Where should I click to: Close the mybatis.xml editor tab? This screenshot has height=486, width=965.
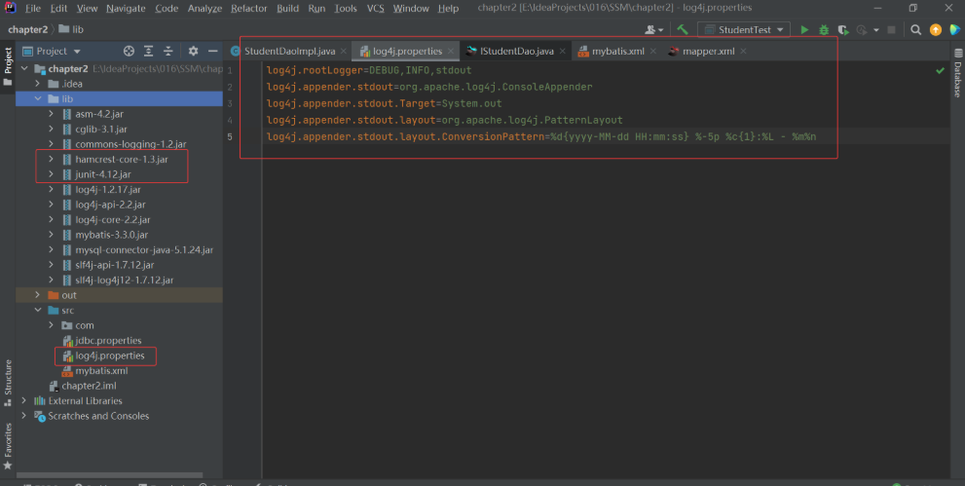click(653, 51)
